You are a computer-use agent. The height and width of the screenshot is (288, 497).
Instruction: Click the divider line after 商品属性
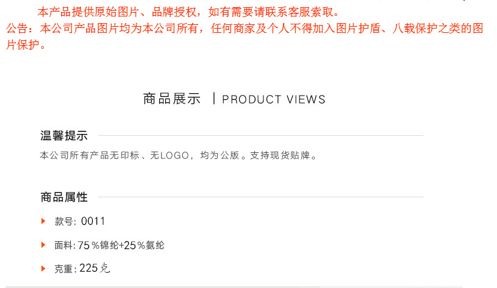coord(260,197)
